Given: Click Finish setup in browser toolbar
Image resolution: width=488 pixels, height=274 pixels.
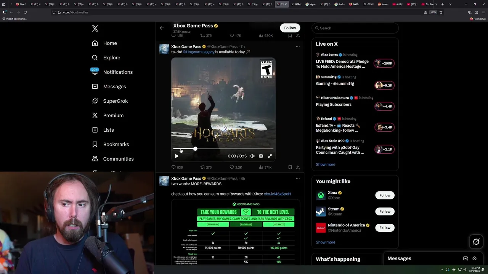Looking at the screenshot, I should click(x=478, y=19).
